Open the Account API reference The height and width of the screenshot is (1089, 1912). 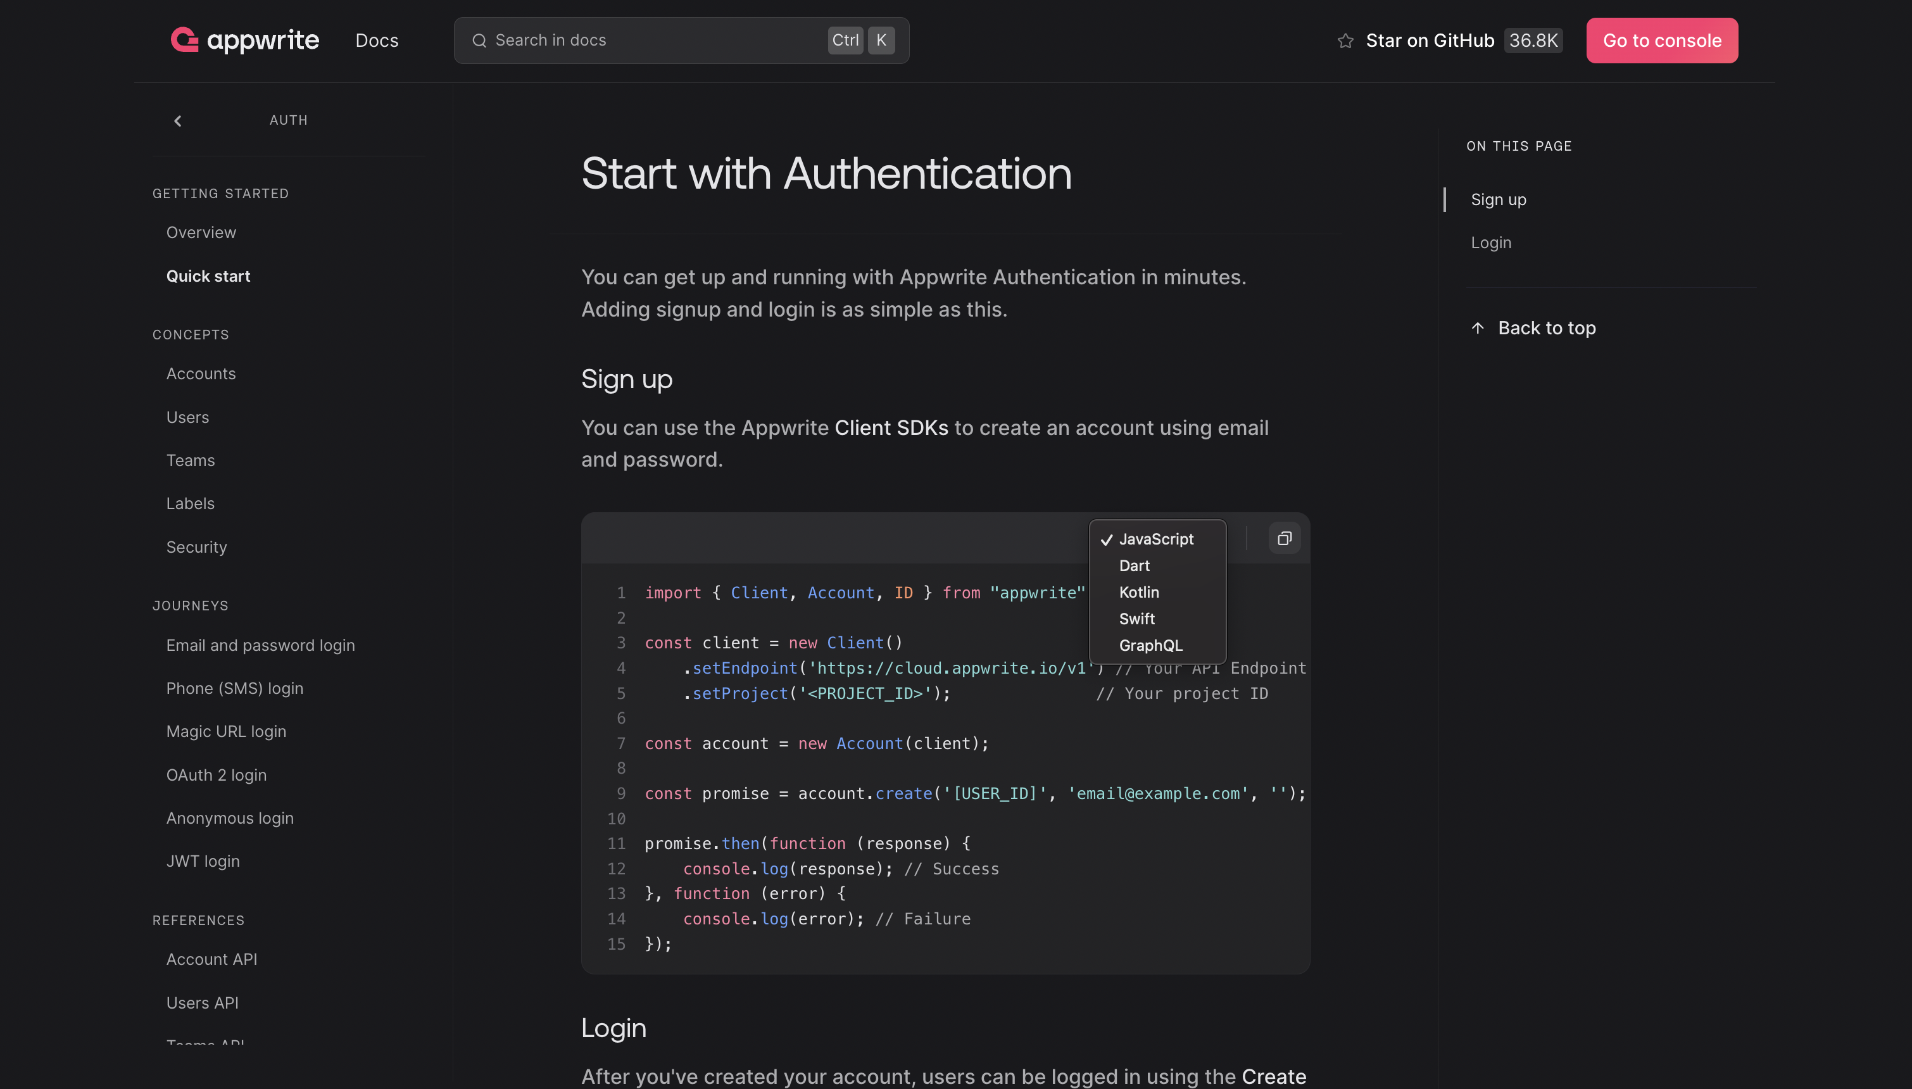(211, 959)
